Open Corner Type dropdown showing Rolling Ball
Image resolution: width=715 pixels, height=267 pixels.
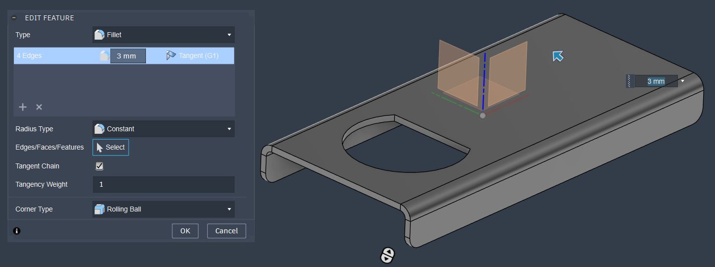point(164,209)
